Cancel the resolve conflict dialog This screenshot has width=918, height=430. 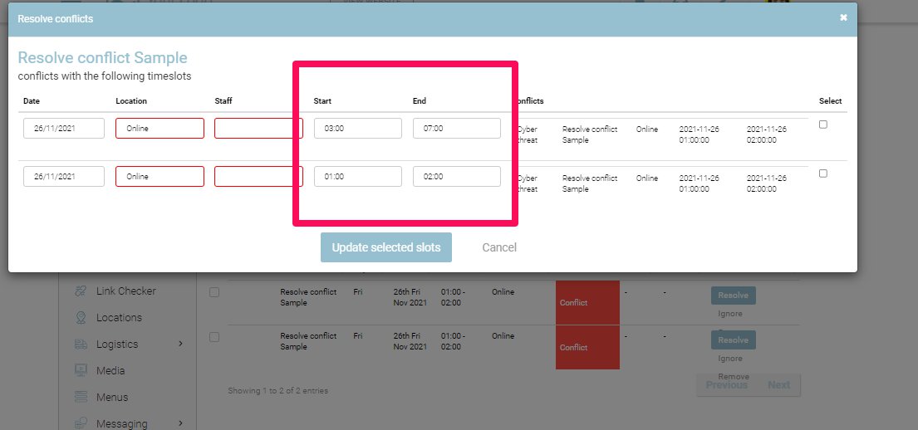pyautogui.click(x=499, y=247)
